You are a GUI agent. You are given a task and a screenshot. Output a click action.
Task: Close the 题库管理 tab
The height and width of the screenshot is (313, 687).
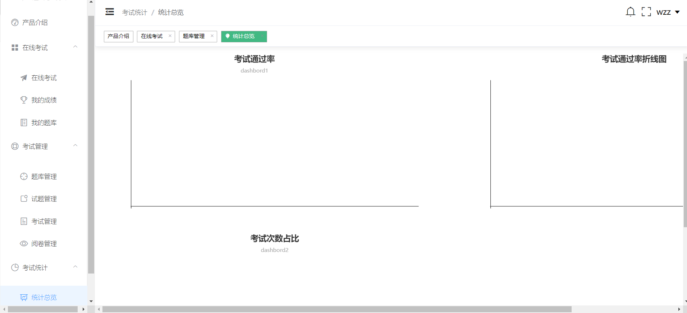click(x=212, y=36)
